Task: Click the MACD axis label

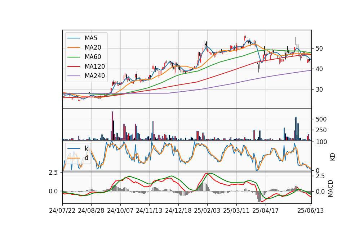Action: click(331, 188)
